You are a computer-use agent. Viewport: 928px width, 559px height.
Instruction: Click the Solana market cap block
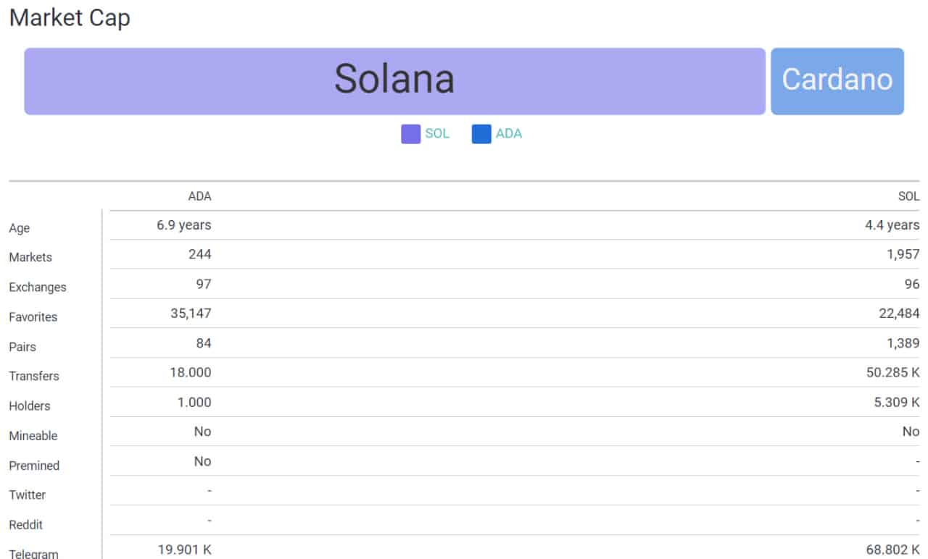(x=394, y=81)
